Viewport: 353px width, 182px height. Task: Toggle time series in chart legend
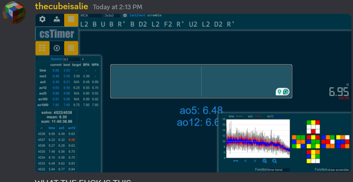pos(236,116)
